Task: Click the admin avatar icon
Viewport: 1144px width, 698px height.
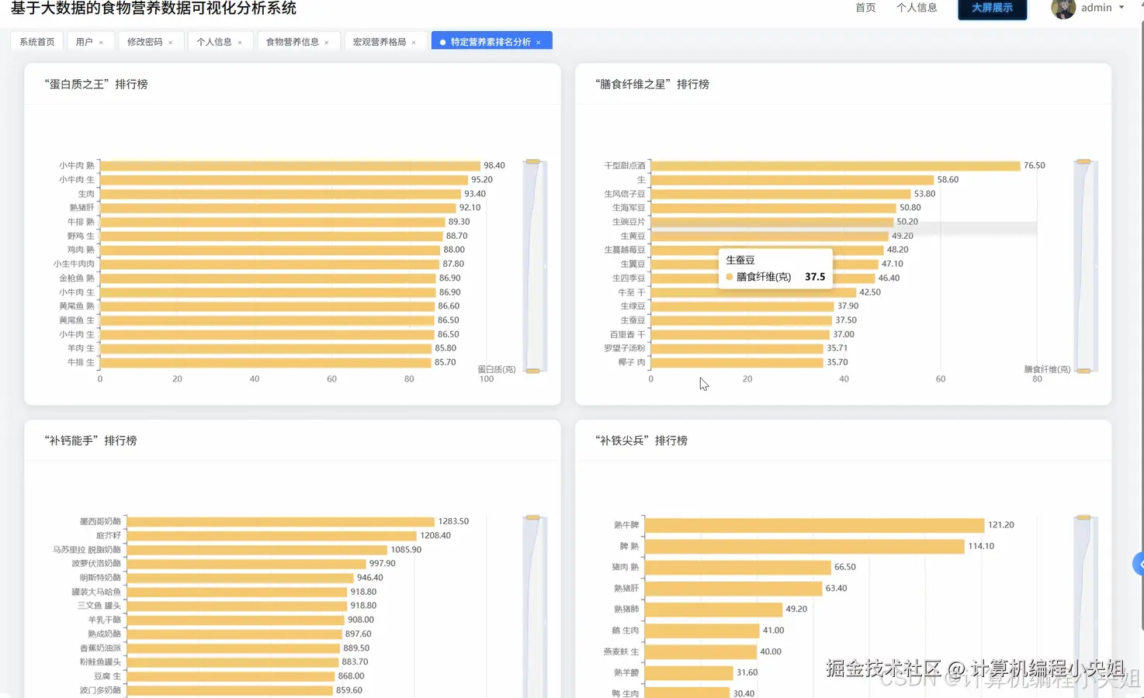Action: 1063,9
